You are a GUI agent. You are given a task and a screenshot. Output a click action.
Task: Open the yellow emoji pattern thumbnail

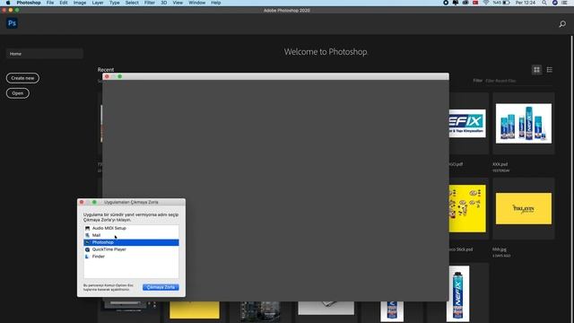coord(467,208)
